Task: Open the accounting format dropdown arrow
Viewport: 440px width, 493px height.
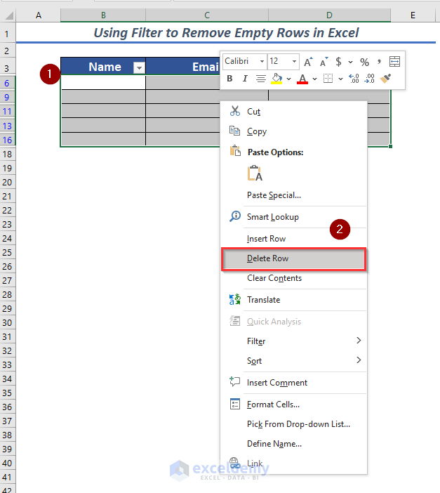Action: coord(350,62)
